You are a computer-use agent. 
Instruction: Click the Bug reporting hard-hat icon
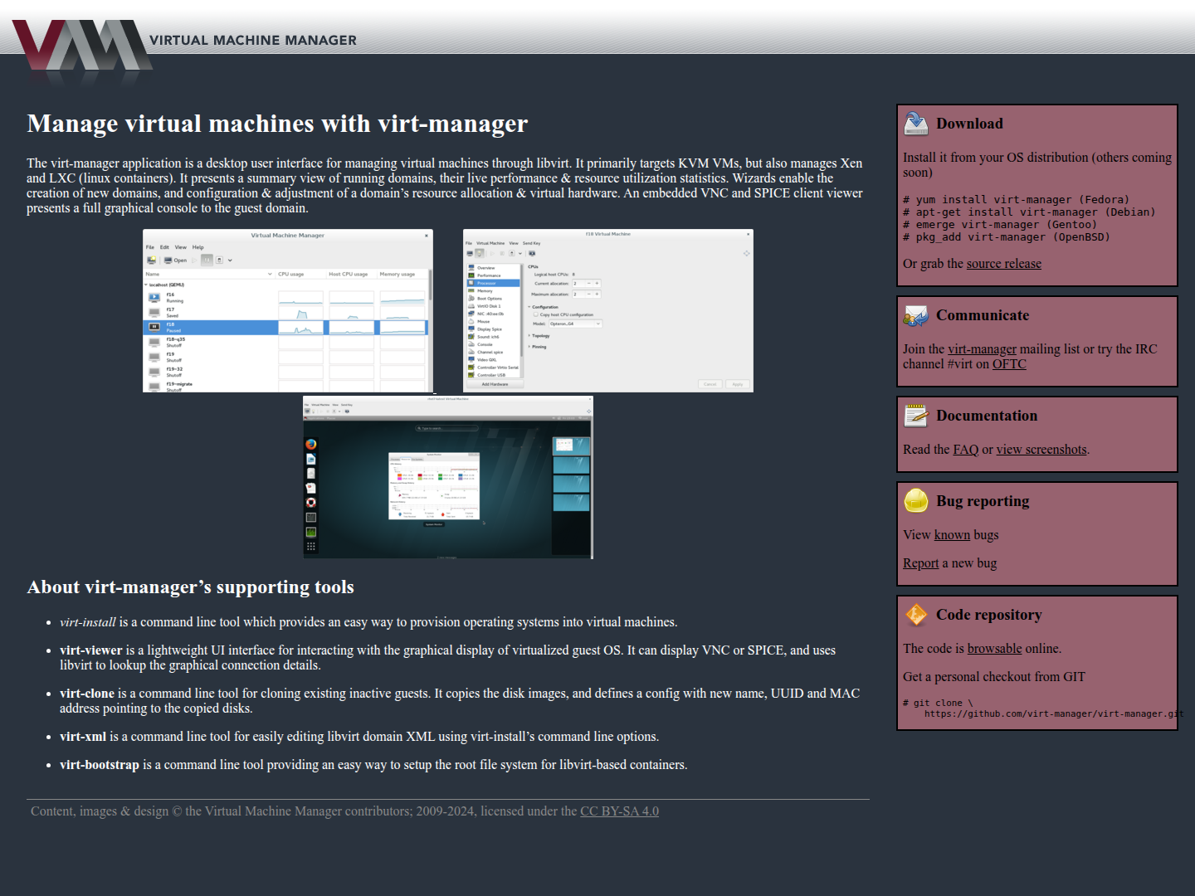916,500
